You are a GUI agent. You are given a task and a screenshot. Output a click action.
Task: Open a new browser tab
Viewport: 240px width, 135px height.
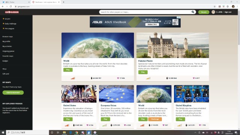click(x=63, y=2)
